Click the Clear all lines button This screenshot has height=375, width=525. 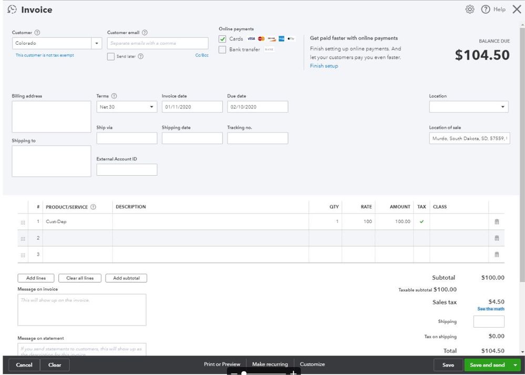click(x=80, y=278)
